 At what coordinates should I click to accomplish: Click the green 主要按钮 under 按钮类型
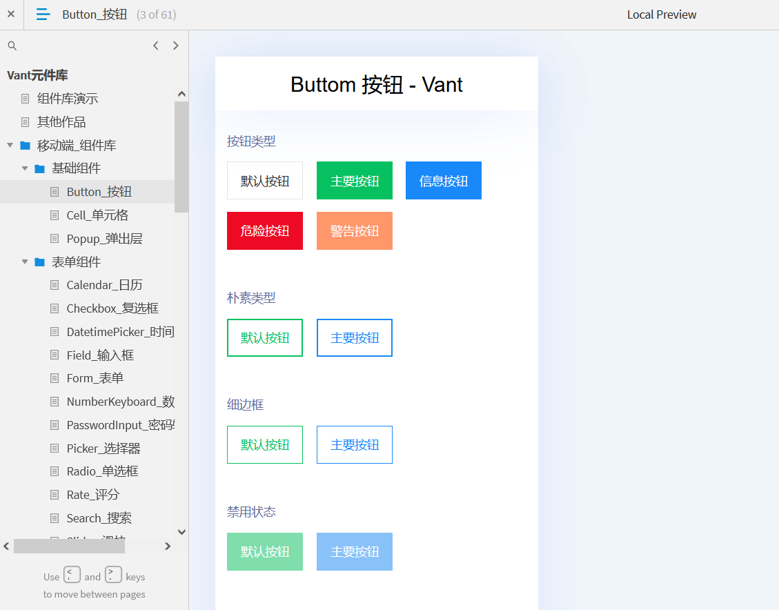[x=355, y=180]
